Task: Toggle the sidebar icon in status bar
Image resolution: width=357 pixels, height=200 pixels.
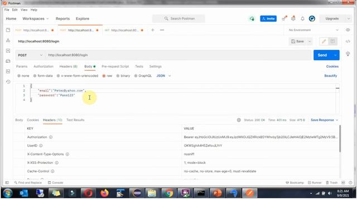Action: coord(7,183)
